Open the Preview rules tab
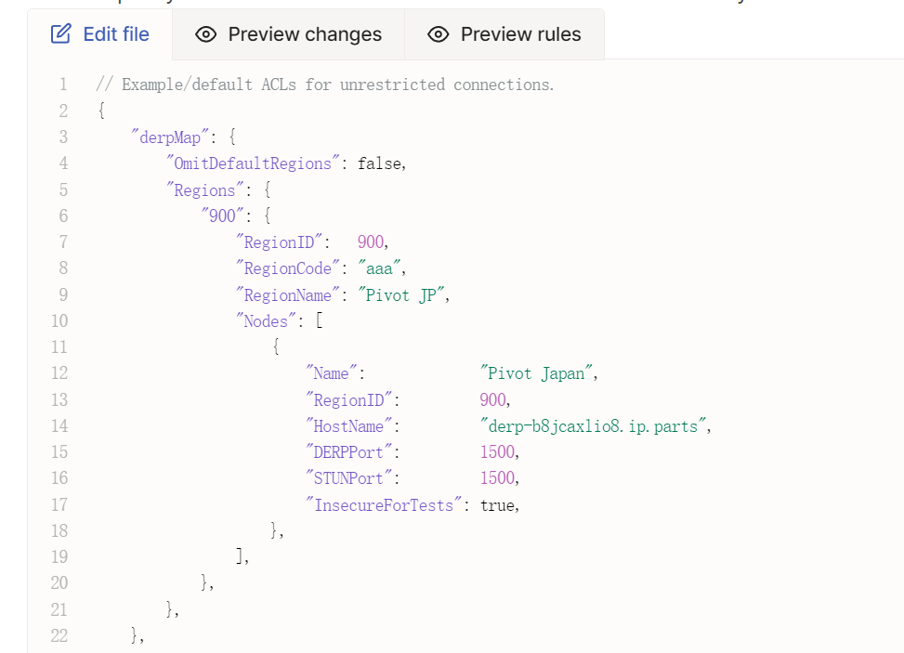The width and height of the screenshot is (904, 653). 504,34
